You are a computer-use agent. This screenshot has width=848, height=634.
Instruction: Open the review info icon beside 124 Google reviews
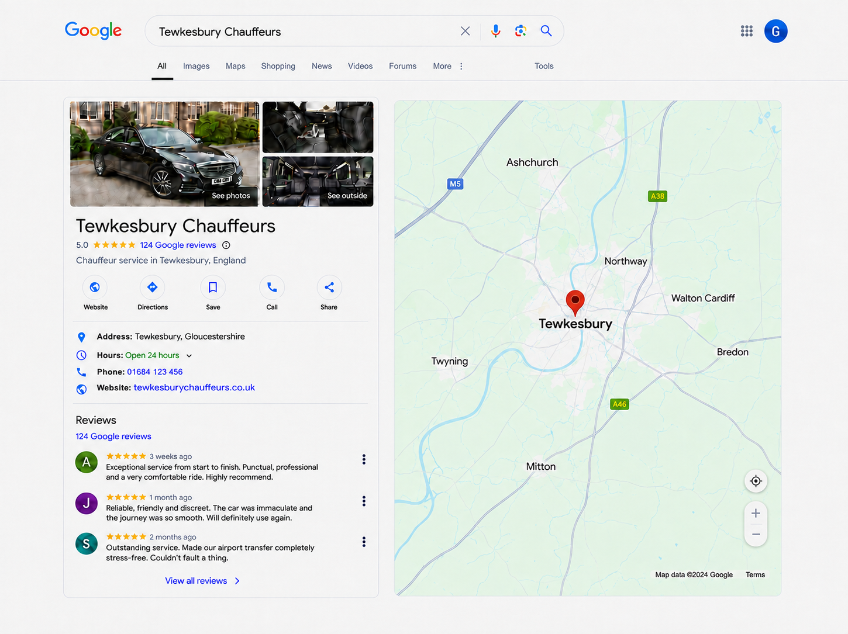tap(226, 245)
